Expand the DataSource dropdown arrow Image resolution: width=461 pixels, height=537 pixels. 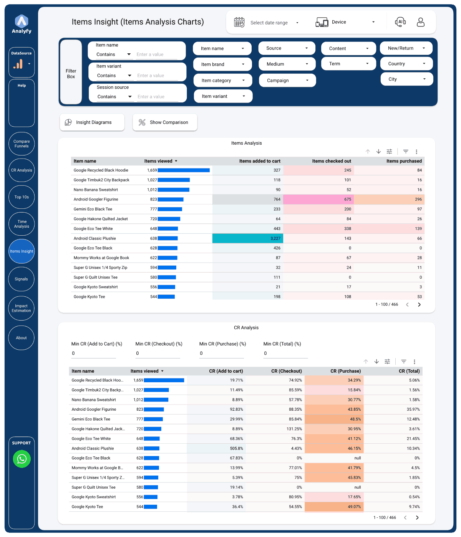click(x=29, y=64)
